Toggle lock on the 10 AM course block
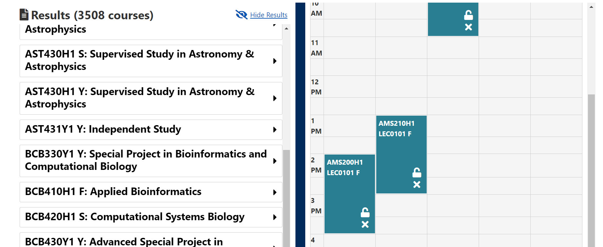Viewport: 603px width, 247px height. (x=469, y=15)
